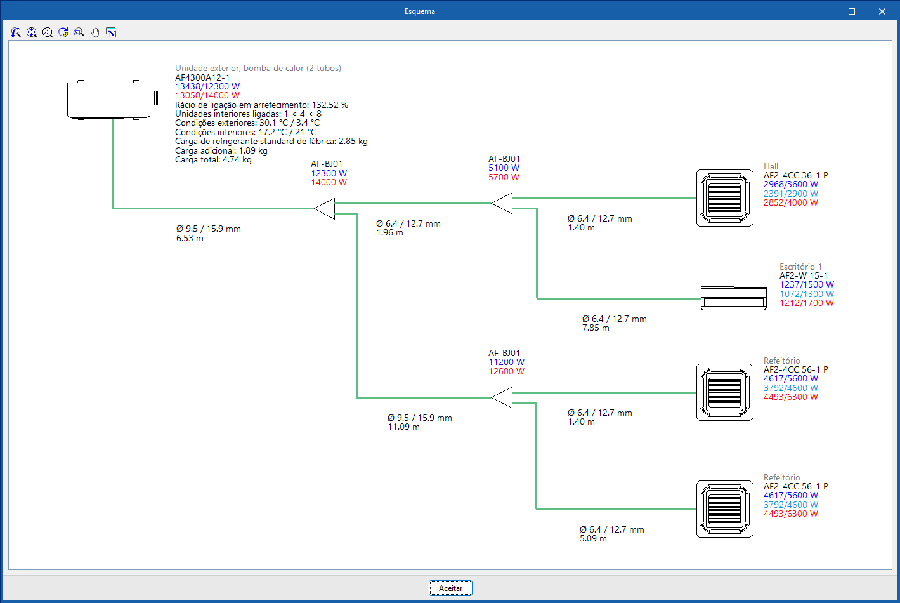The height and width of the screenshot is (603, 900).
Task: Click the 'Rácio de ligação em arrefecimento' line
Action: click(261, 105)
